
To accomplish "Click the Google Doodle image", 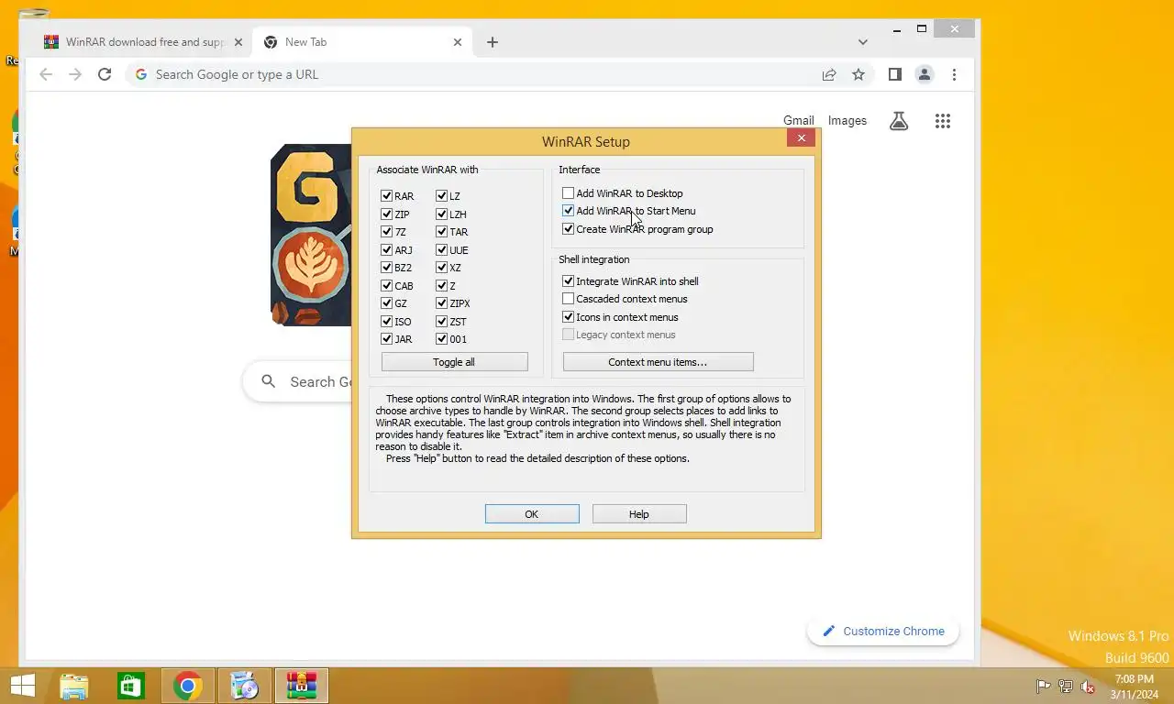I will pyautogui.click(x=312, y=235).
